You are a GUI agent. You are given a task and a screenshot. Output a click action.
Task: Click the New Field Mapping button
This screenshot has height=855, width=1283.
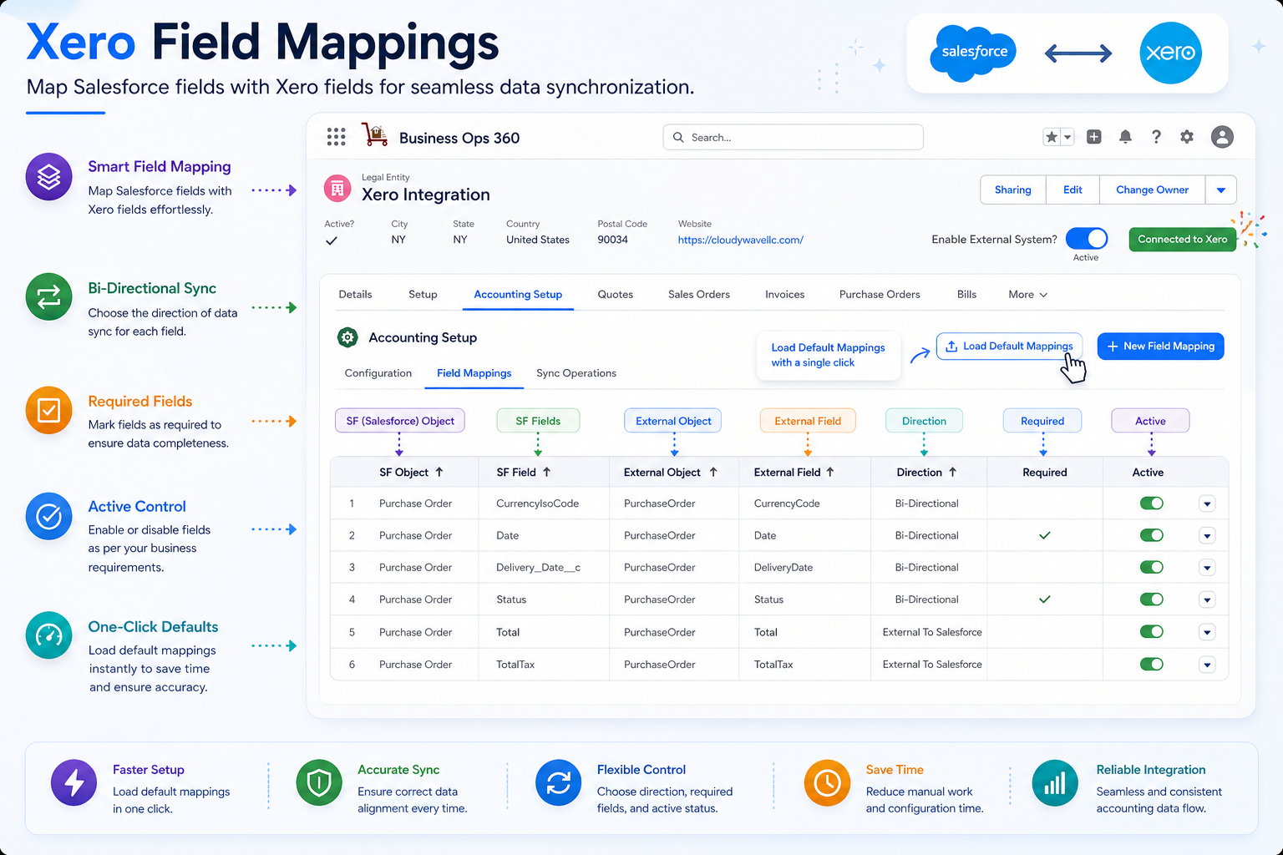tap(1160, 346)
